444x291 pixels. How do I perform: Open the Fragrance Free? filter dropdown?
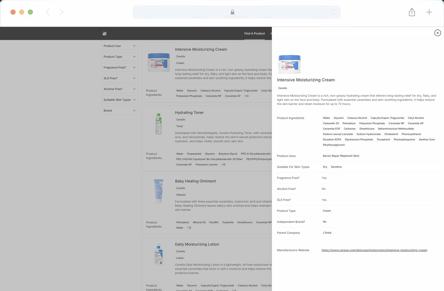tap(120, 67)
